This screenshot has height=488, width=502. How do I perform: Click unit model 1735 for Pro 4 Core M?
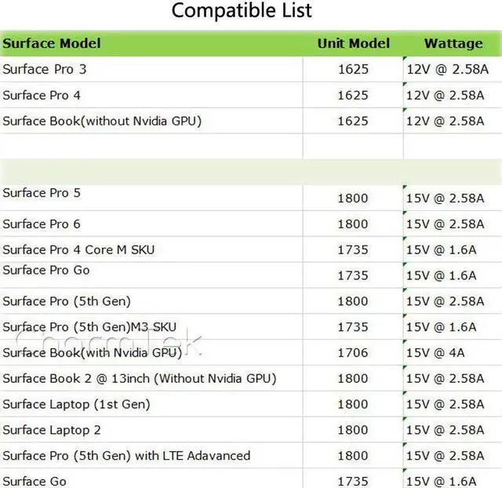tap(353, 249)
